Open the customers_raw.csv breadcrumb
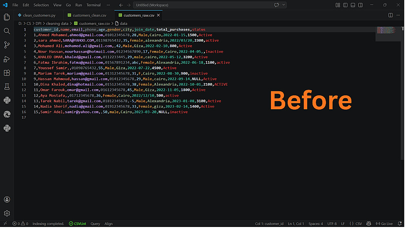The width and height of the screenshot is (408, 229). coord(93,24)
